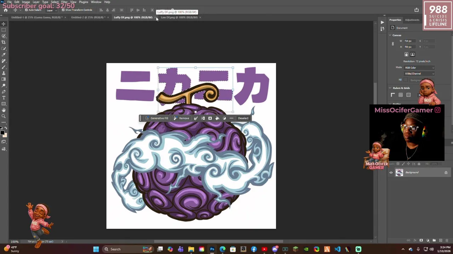The image size is (453, 254).
Task: Select the Spot Healing Brush tool
Action: (4, 61)
